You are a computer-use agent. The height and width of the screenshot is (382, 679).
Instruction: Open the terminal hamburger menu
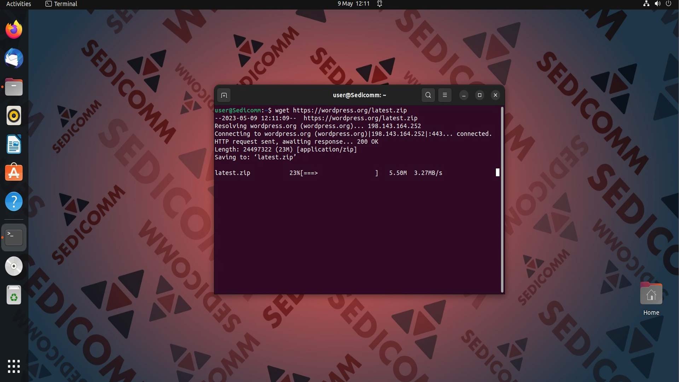(x=445, y=95)
